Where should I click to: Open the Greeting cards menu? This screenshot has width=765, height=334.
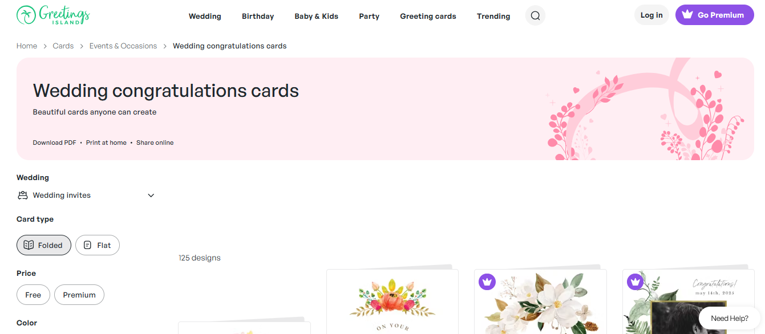click(428, 17)
